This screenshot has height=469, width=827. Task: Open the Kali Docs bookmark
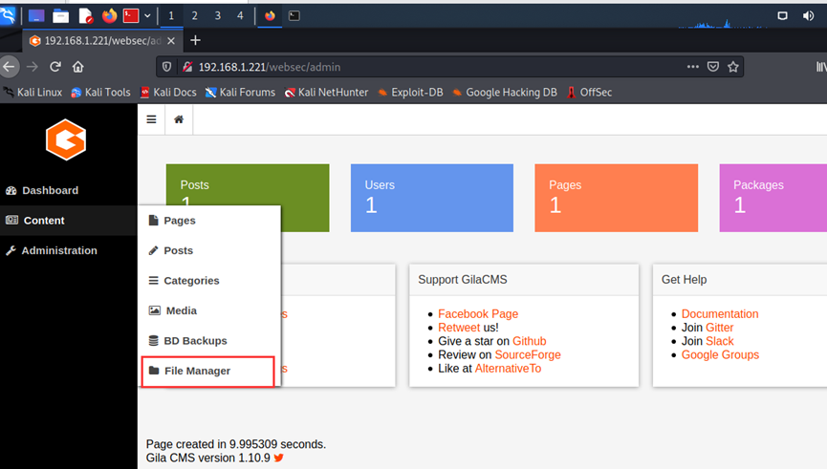[168, 93]
